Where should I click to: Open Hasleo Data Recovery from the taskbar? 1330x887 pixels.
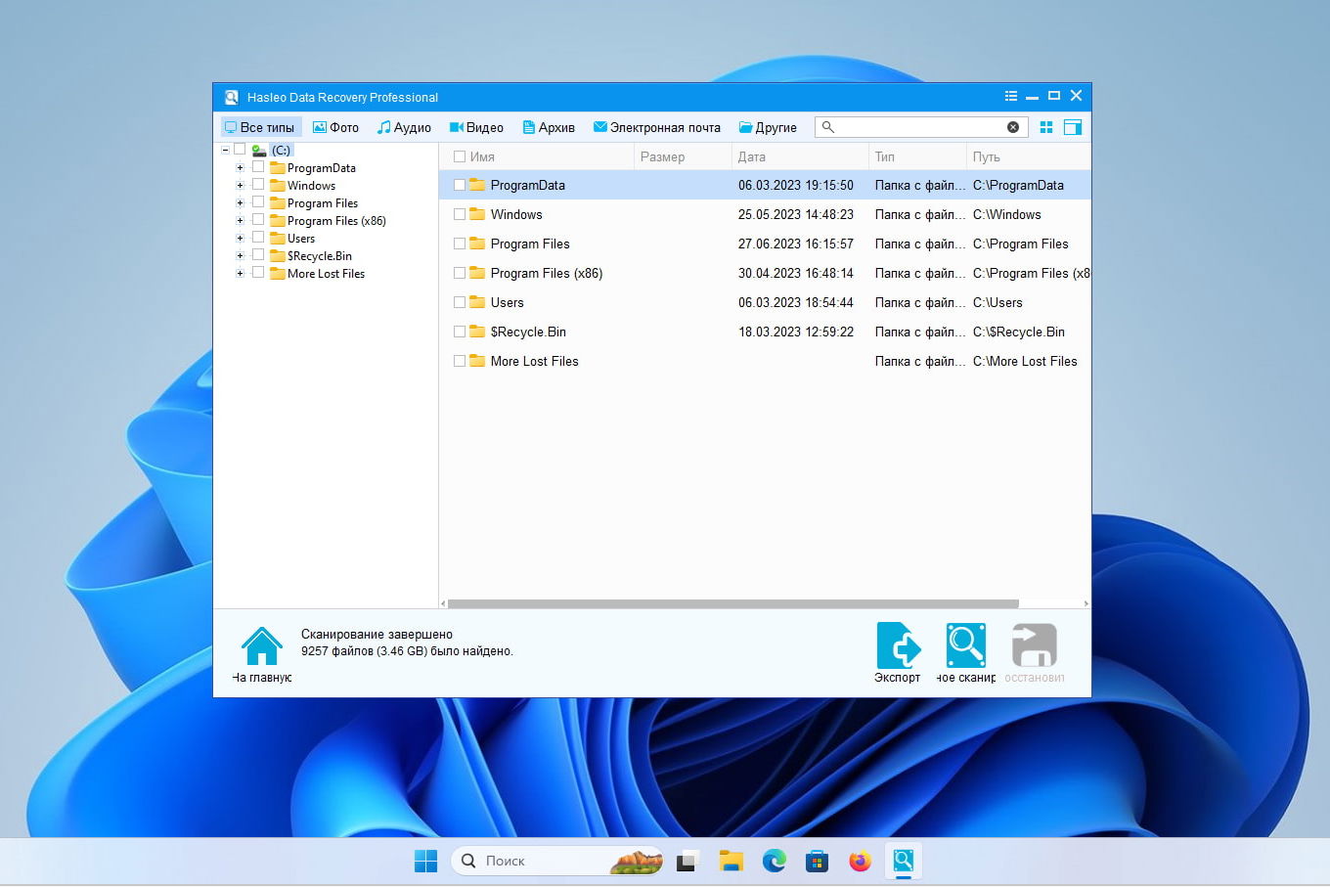pos(903,861)
